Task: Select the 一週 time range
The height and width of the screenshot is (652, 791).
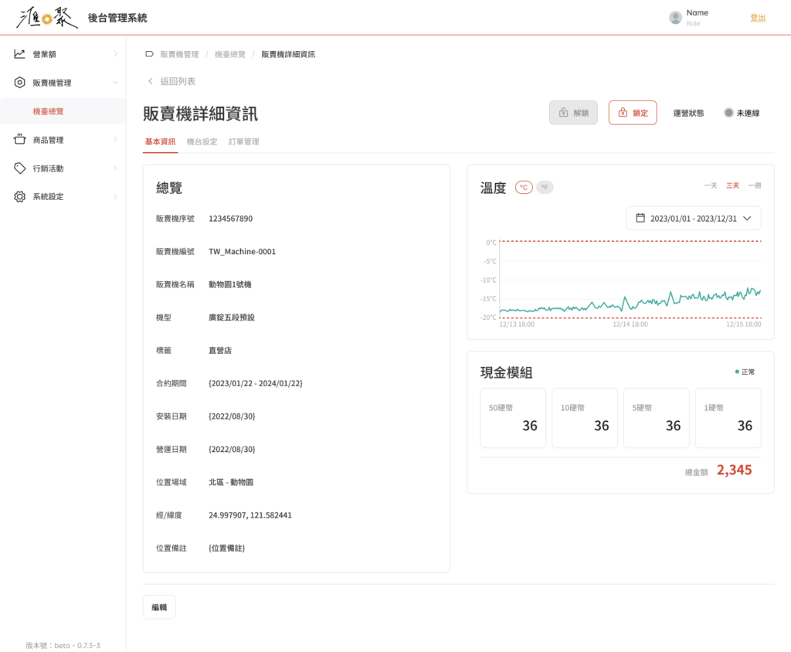Action: (754, 185)
